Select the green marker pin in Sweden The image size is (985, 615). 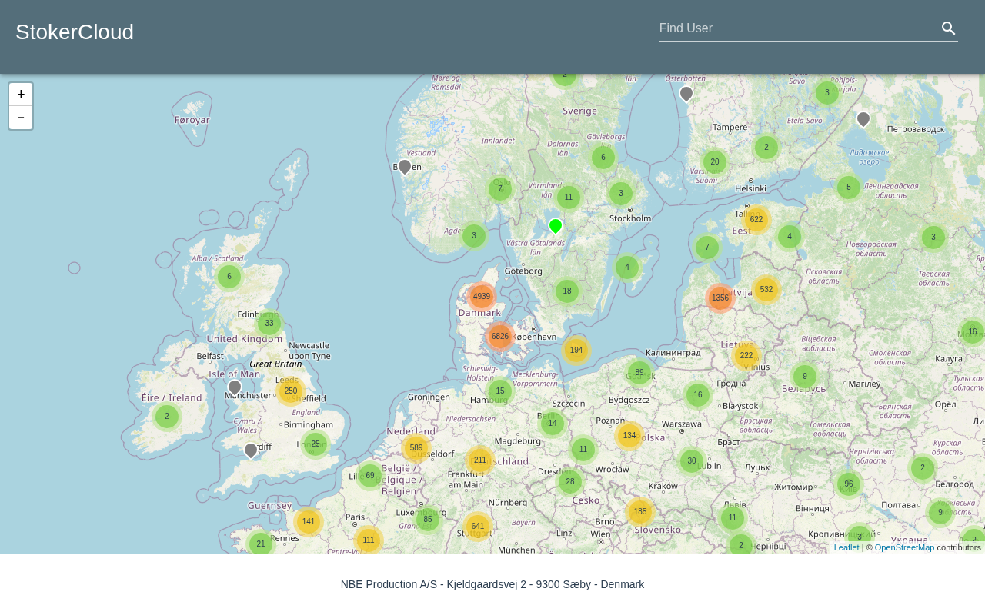(556, 225)
